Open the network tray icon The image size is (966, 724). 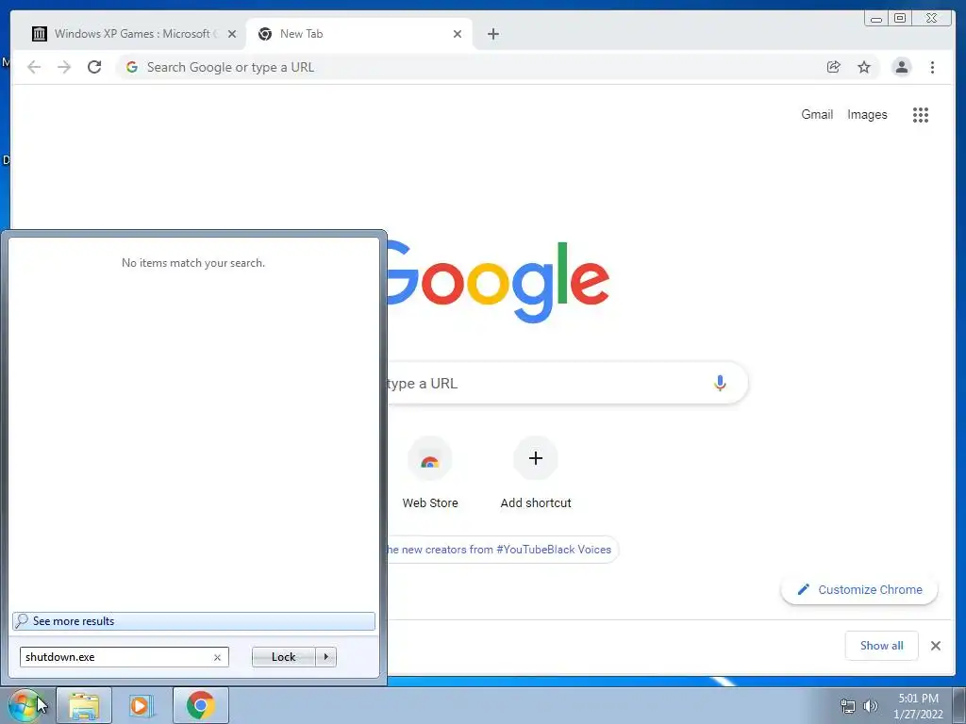click(848, 706)
